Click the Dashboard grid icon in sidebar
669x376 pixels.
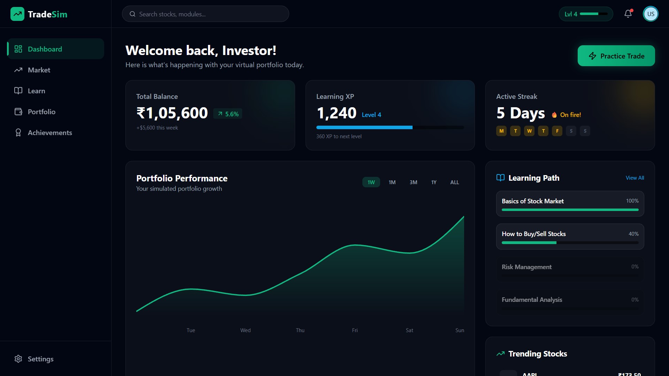(x=18, y=49)
